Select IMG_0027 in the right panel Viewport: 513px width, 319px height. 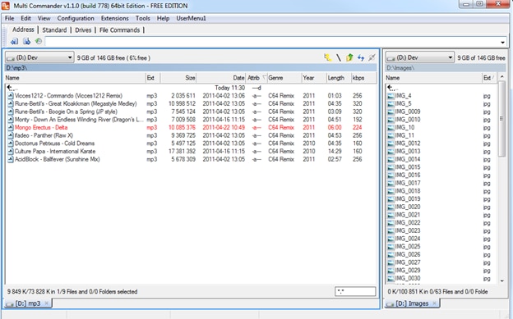coord(408,262)
